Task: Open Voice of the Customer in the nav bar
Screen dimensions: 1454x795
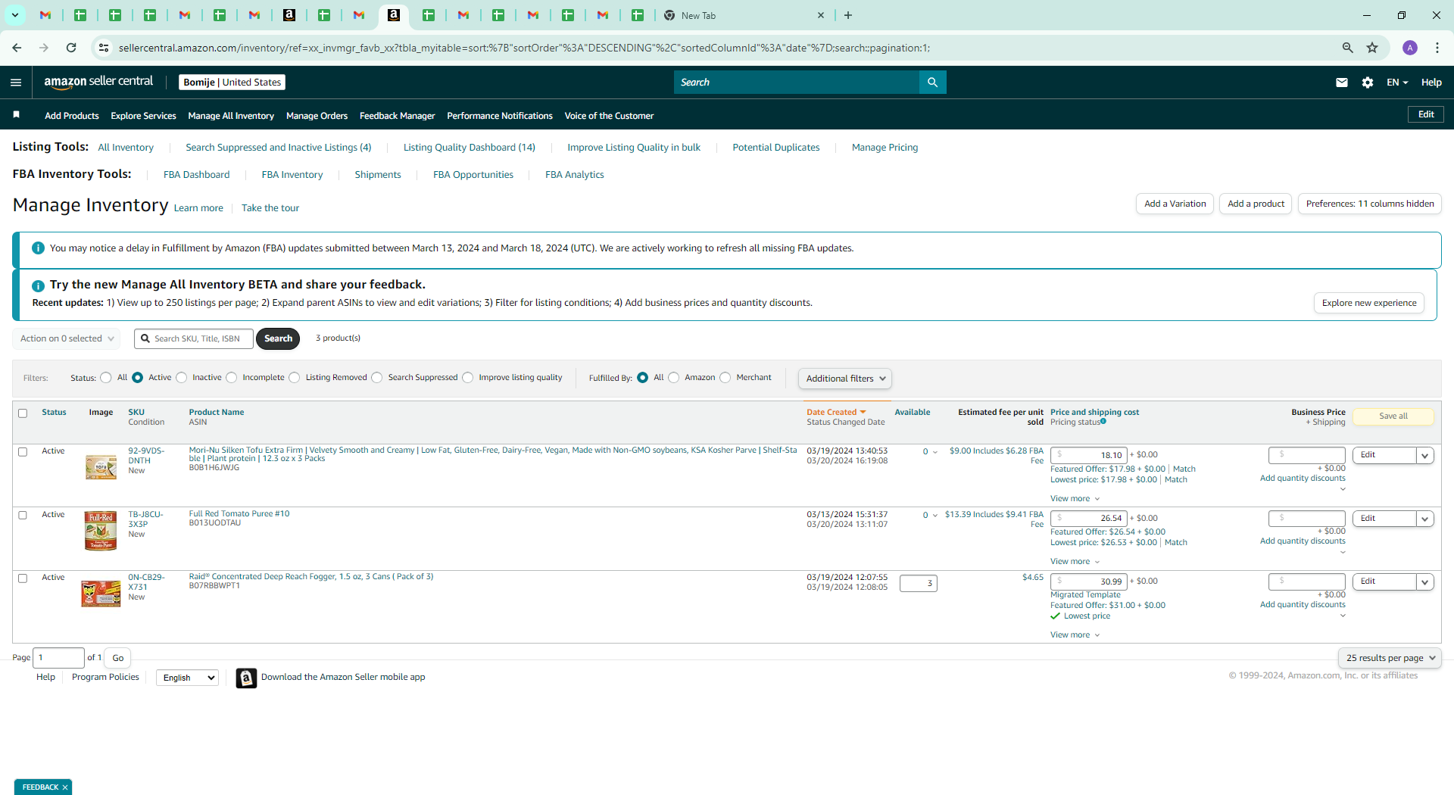Action: point(609,116)
